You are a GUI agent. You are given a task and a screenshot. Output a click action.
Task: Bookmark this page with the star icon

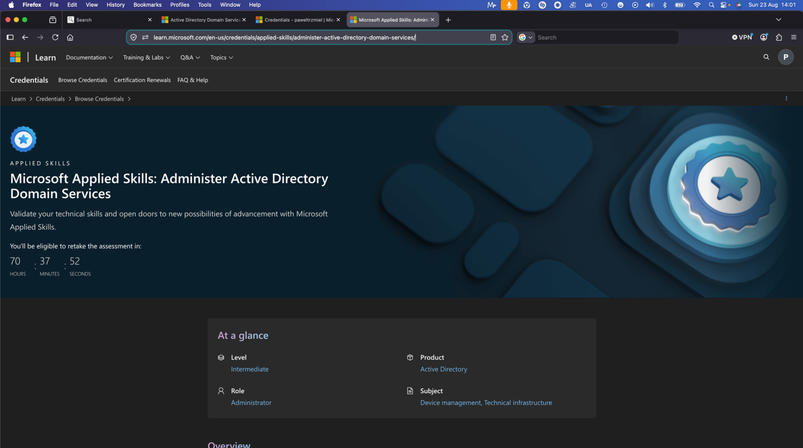[x=505, y=37]
